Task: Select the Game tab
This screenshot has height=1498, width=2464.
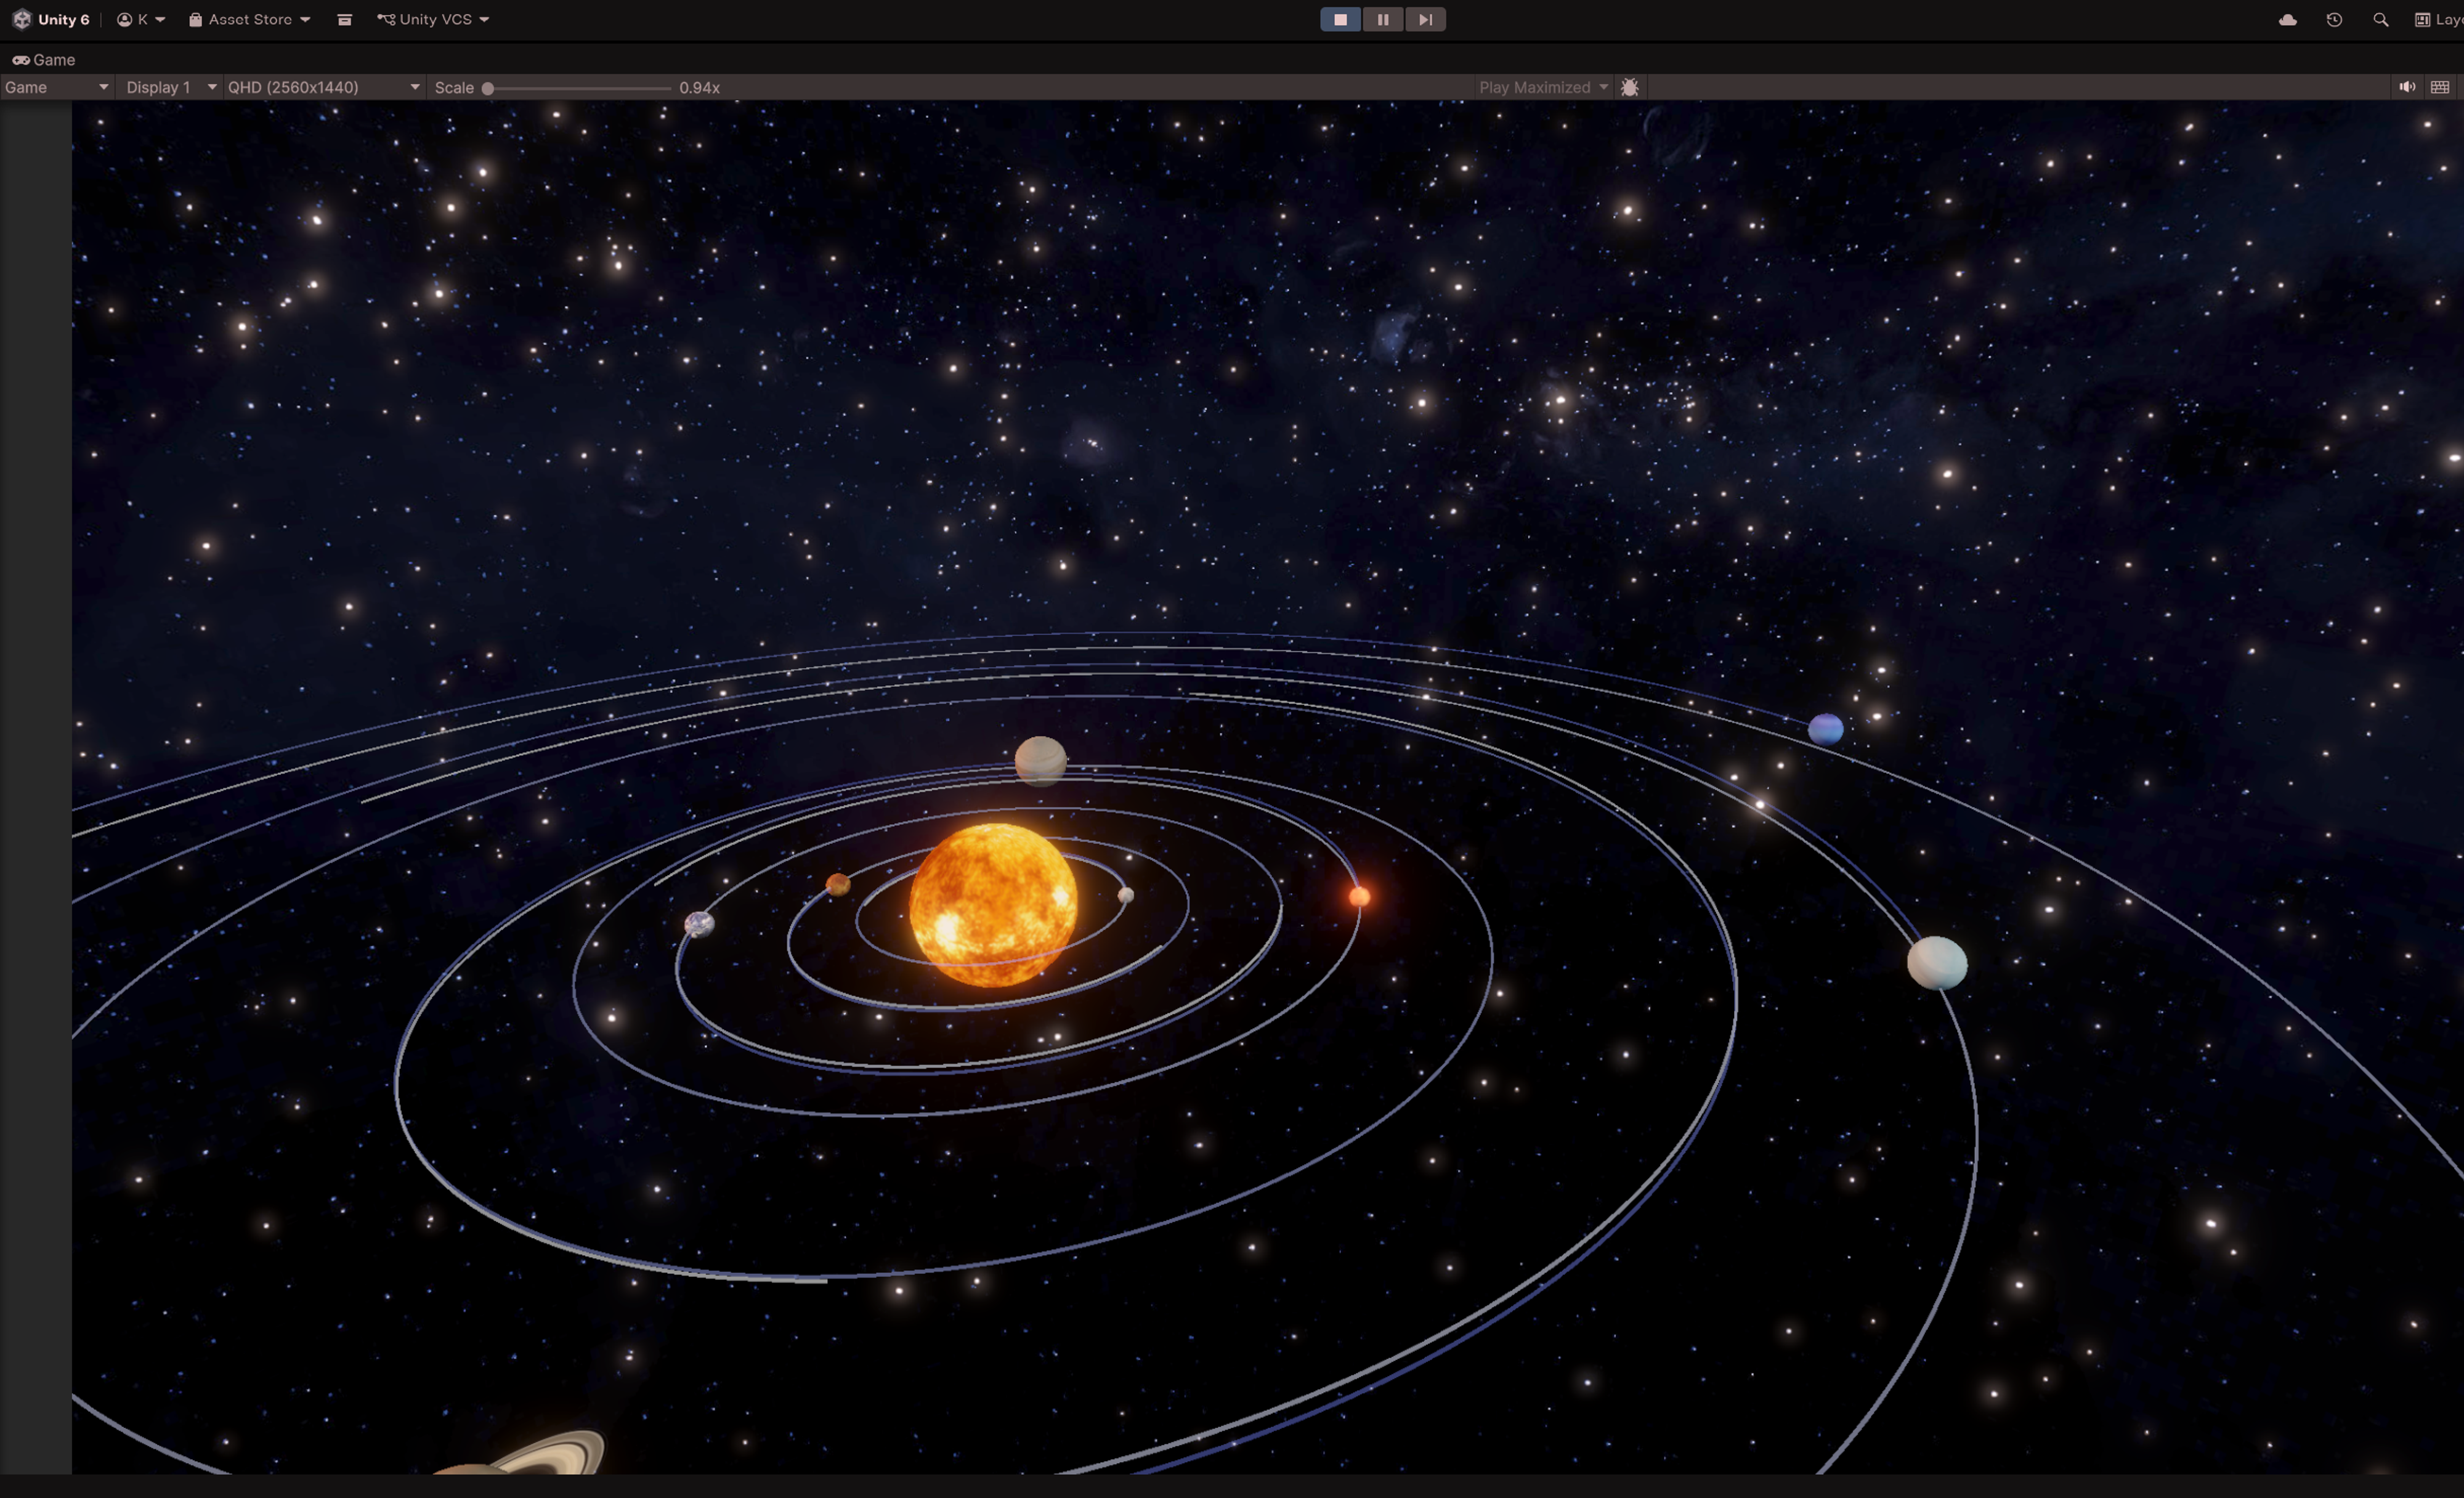Action: coord(44,60)
